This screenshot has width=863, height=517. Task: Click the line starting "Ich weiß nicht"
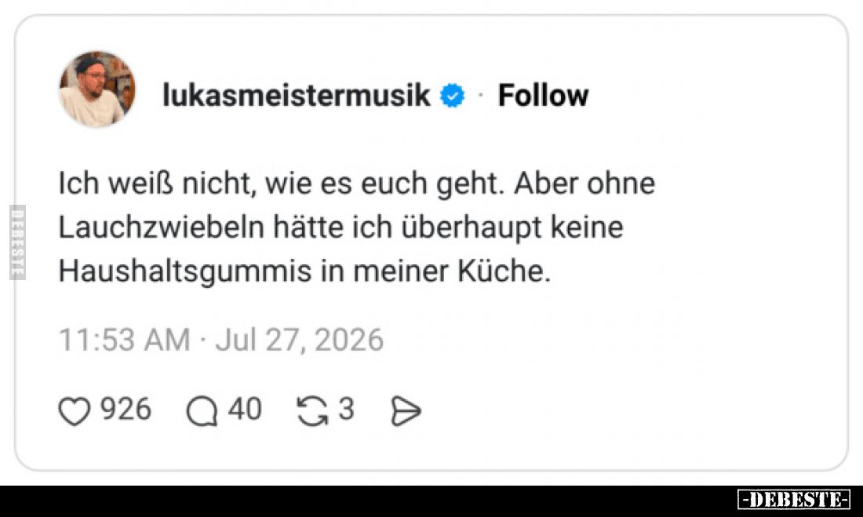(357, 184)
